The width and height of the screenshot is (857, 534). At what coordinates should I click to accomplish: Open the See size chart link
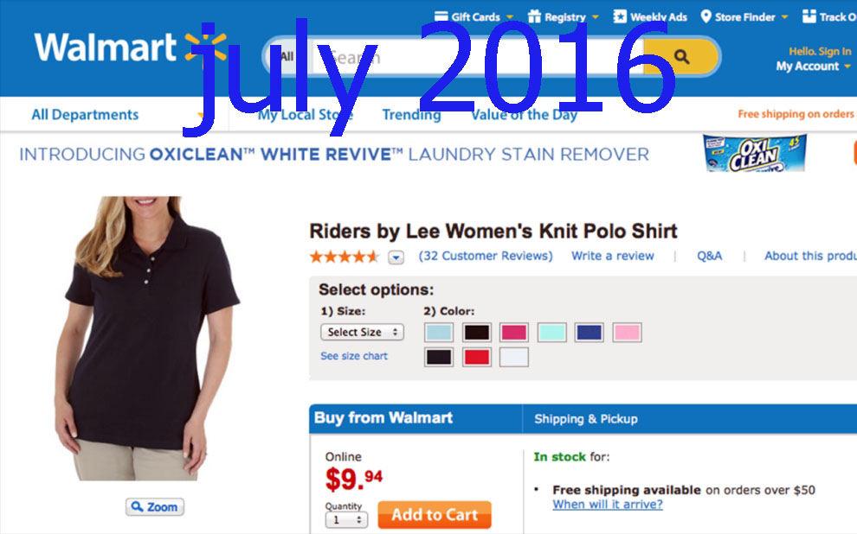(x=354, y=356)
